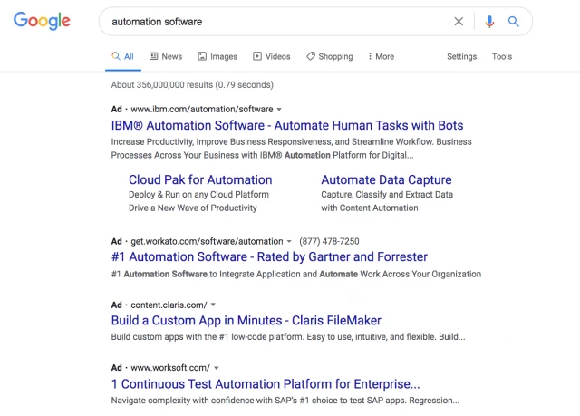The width and height of the screenshot is (580, 416).
Task: Expand the workato.com ad dropdown arrow
Action: click(x=289, y=241)
